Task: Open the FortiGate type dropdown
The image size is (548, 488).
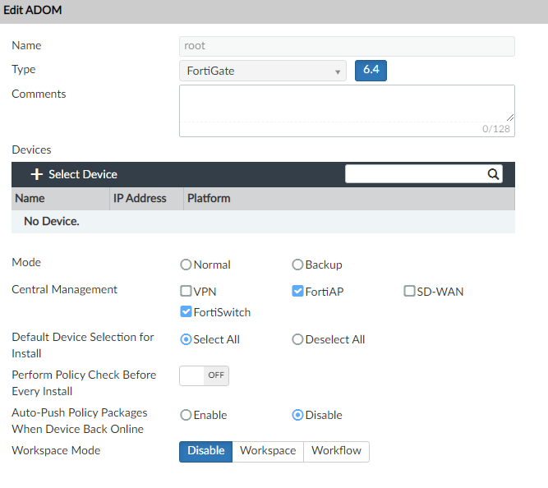Action: [x=263, y=71]
